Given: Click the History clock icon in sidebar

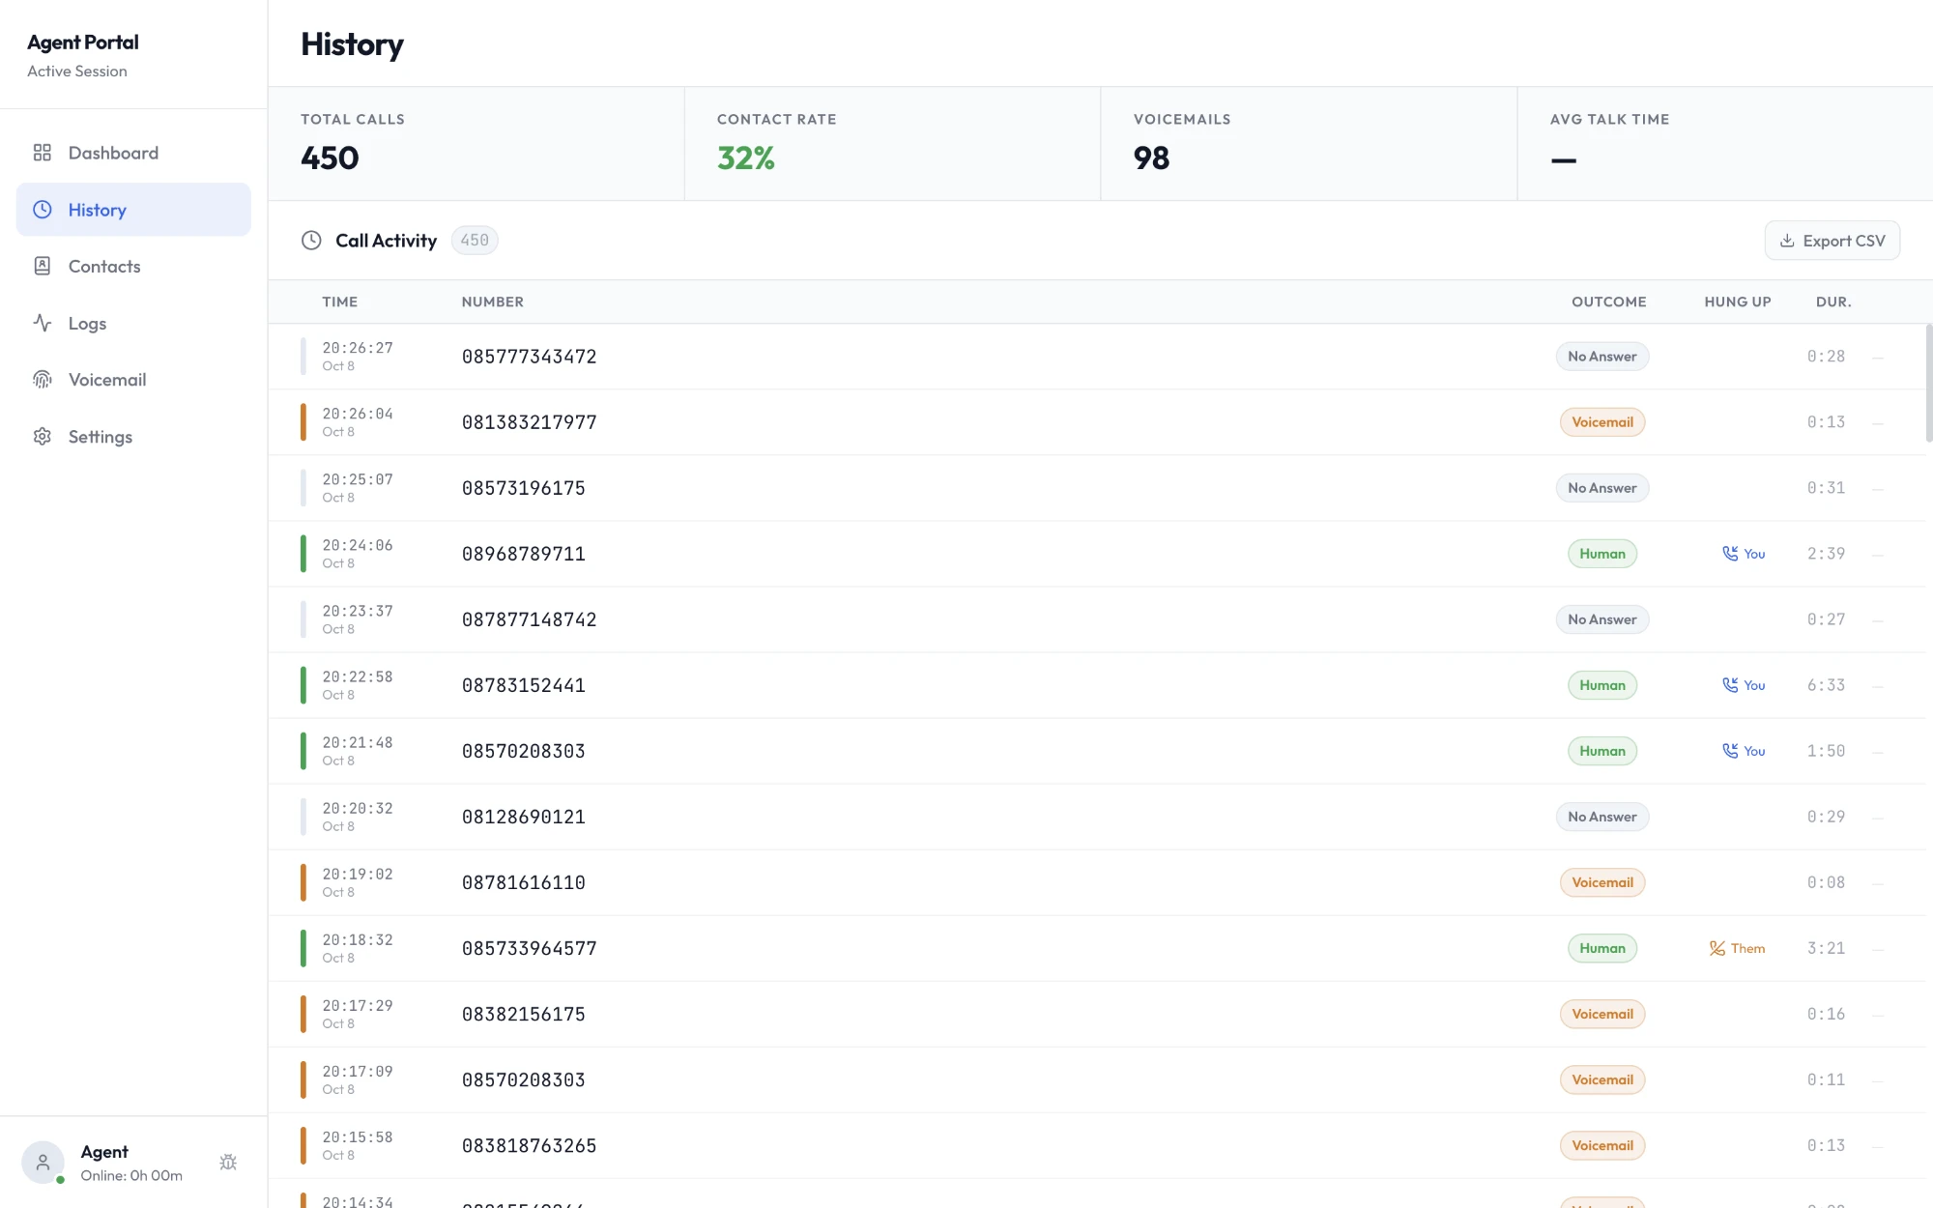Looking at the screenshot, I should coord(42,210).
